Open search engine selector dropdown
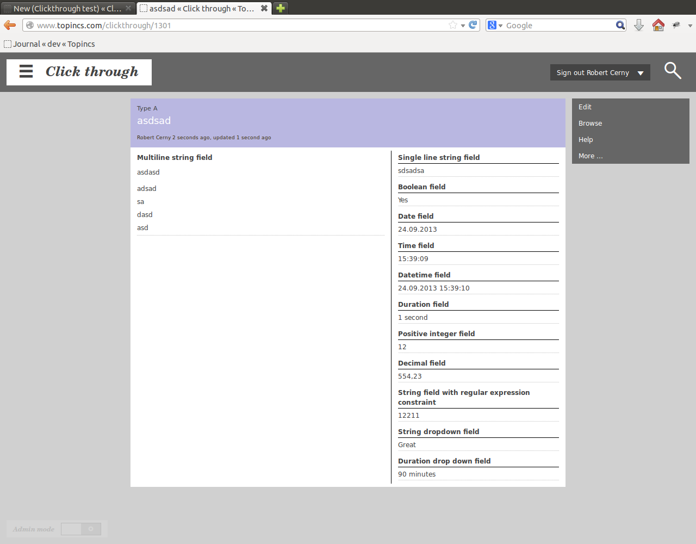 click(x=495, y=25)
